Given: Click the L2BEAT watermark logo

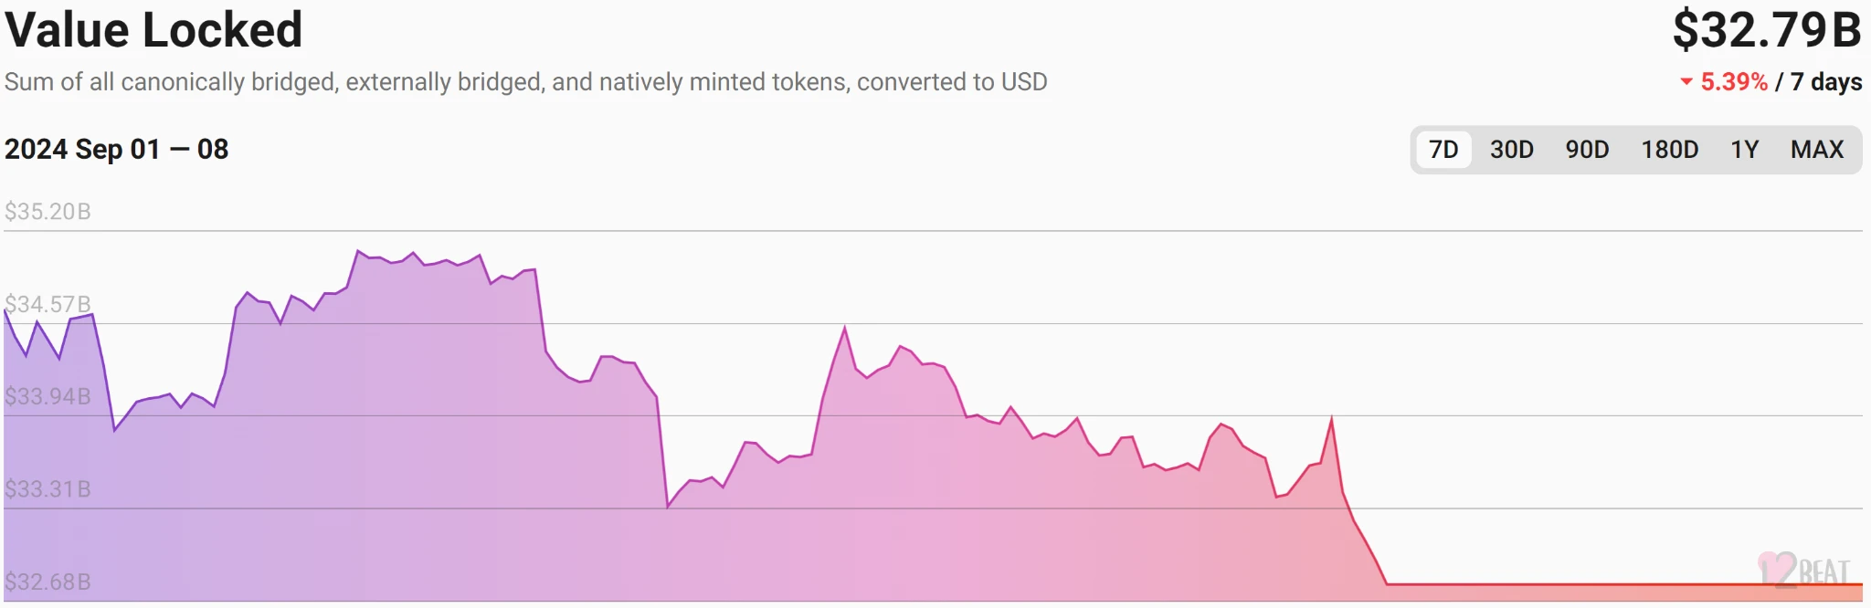Looking at the screenshot, I should pos(1804,570).
